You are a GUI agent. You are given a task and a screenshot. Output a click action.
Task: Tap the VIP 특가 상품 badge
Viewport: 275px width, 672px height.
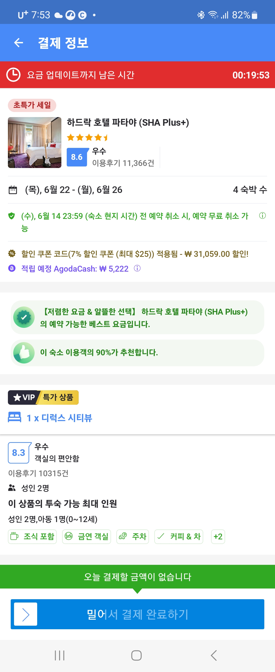pos(43,397)
